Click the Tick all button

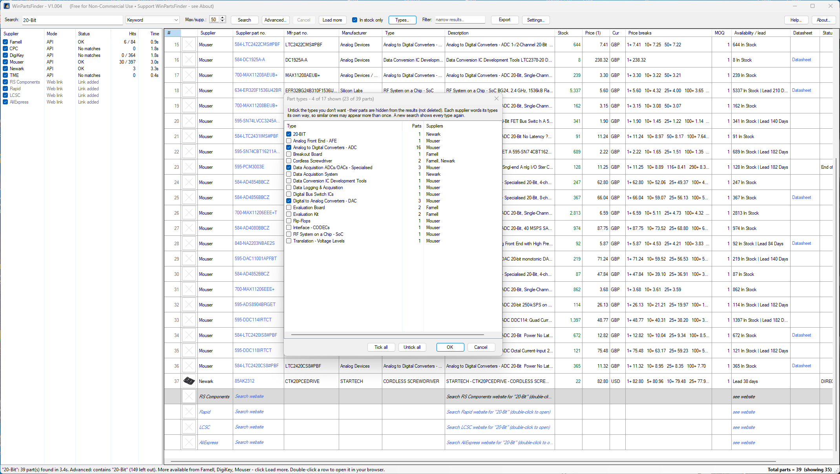[381, 347]
